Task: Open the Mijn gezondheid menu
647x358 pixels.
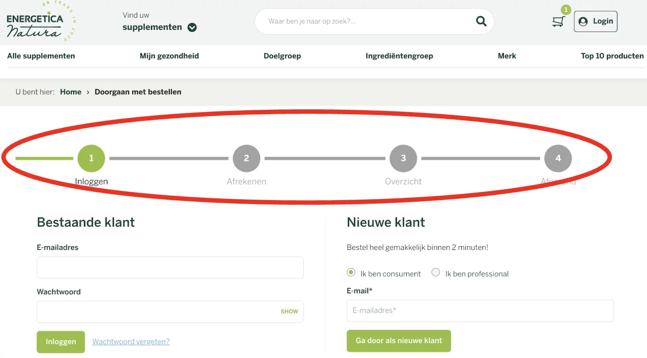Action: point(169,56)
